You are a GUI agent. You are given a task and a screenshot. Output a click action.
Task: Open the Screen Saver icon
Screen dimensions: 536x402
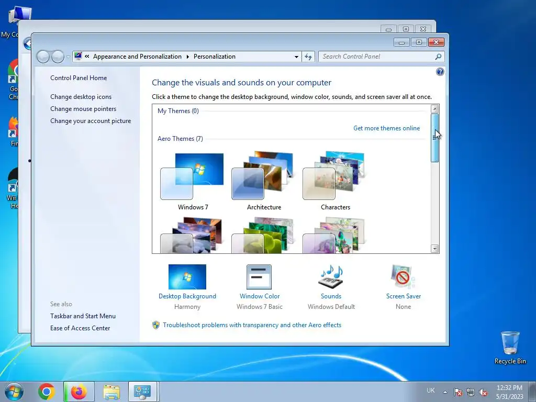(404, 276)
